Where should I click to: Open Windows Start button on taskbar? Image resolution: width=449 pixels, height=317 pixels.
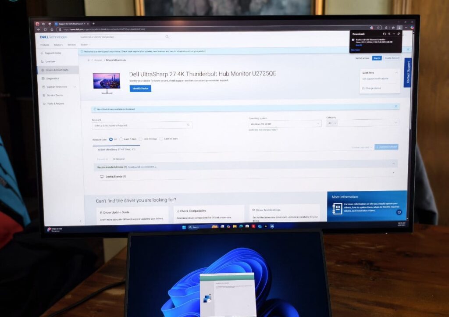tap(184, 227)
